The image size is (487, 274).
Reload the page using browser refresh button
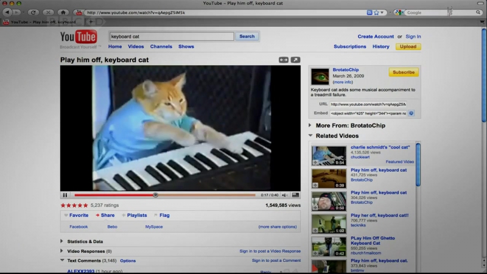click(33, 12)
